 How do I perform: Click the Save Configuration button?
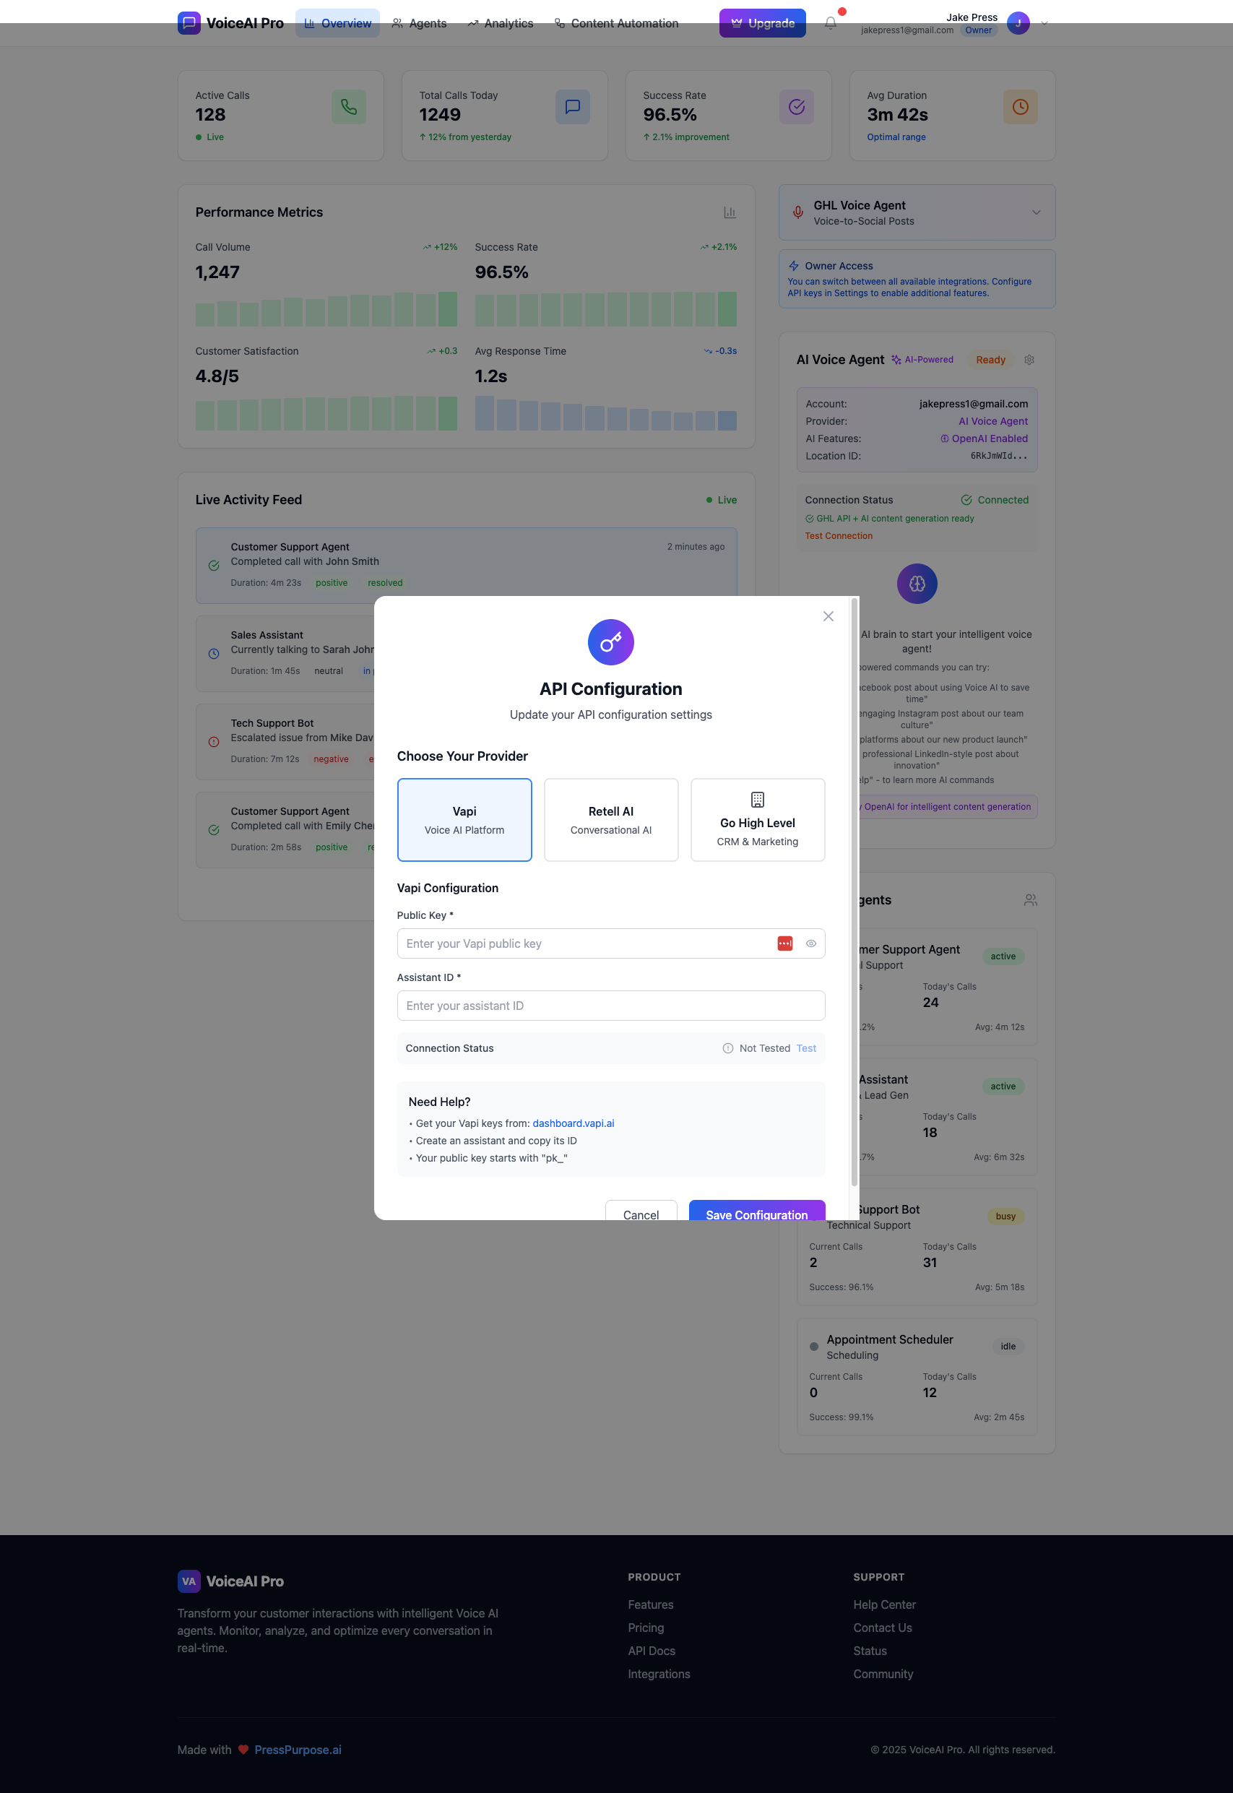pyautogui.click(x=757, y=1211)
